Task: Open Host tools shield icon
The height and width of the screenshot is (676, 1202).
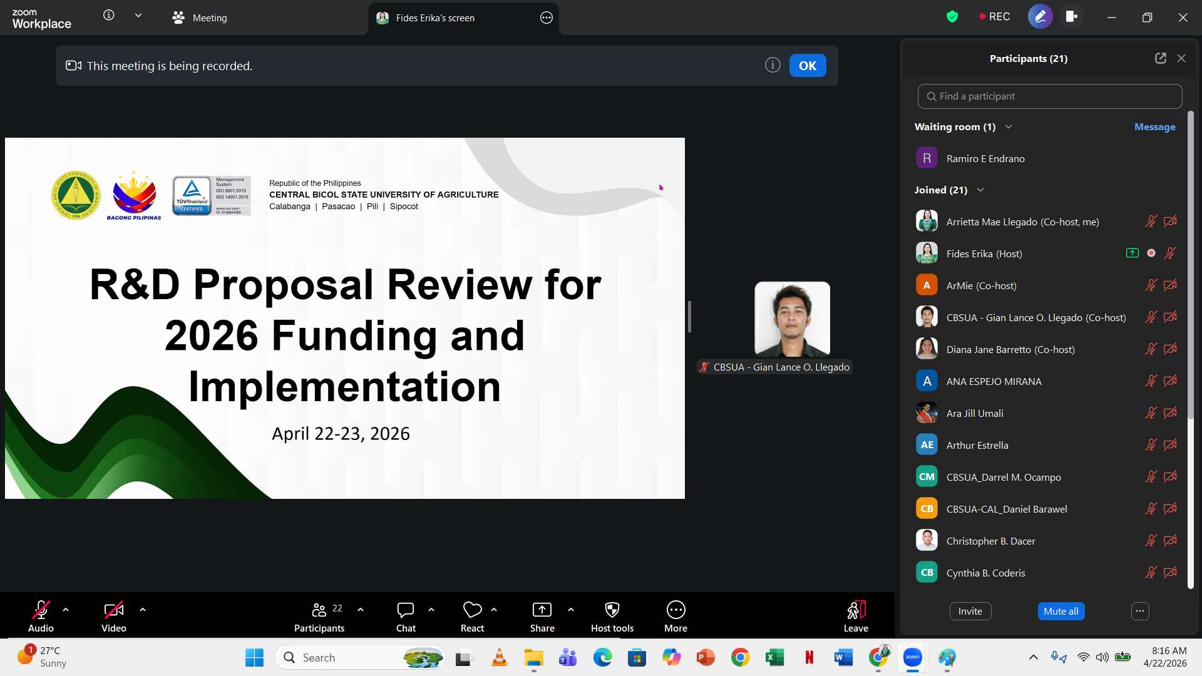Action: pyautogui.click(x=612, y=610)
